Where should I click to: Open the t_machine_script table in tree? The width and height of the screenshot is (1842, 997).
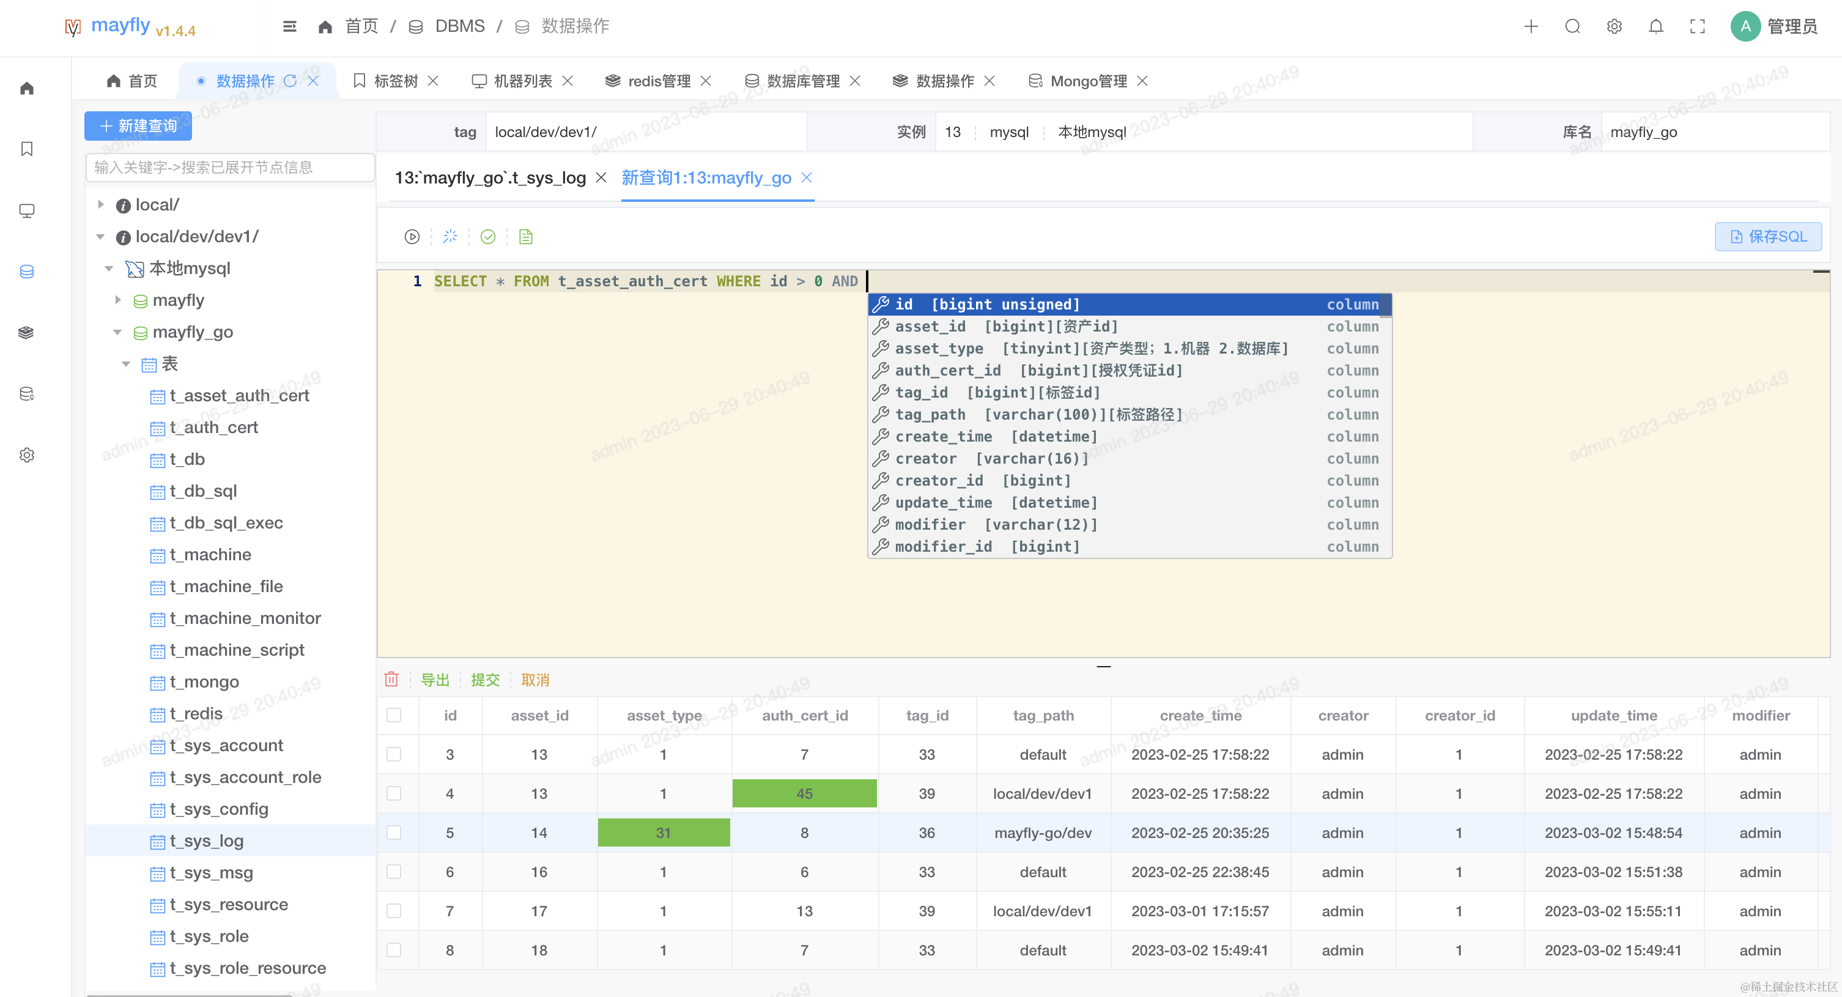237,650
